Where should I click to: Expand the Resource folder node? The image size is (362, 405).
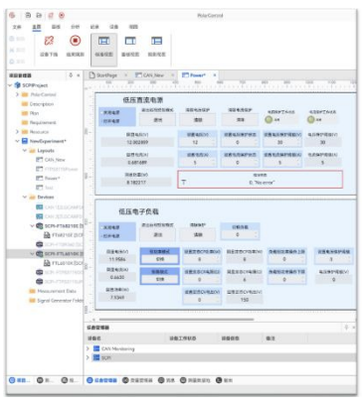[x=17, y=132]
